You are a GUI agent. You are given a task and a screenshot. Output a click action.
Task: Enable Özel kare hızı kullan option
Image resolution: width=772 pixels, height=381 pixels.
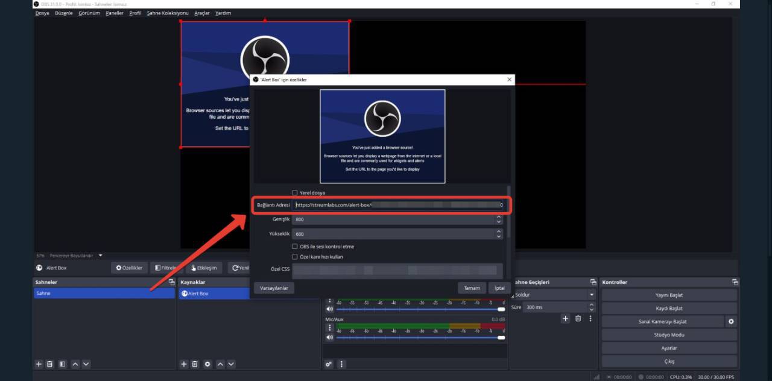pos(295,256)
